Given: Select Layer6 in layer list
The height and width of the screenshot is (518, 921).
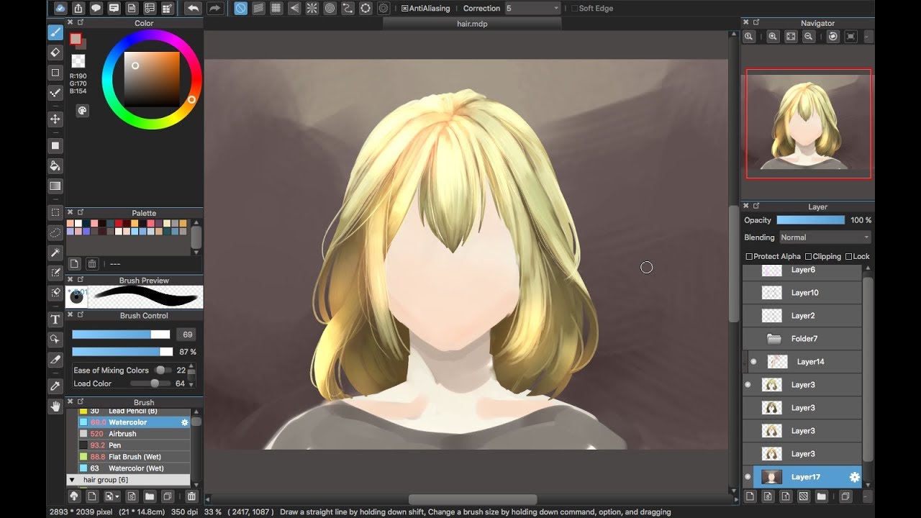Looking at the screenshot, I should pos(802,272).
